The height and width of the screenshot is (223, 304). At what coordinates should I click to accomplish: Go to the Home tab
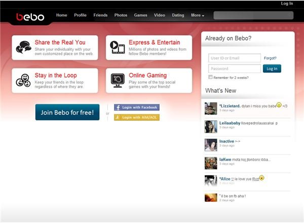tap(61, 15)
